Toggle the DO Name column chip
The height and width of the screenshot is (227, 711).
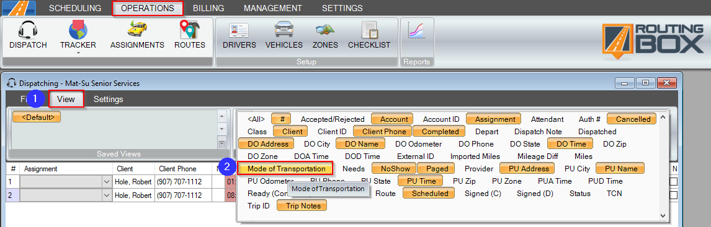pos(360,143)
